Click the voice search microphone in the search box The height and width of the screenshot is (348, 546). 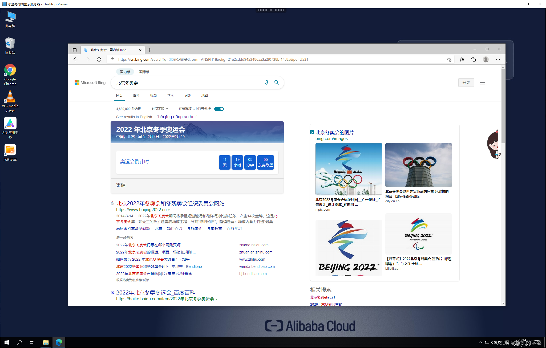267,83
